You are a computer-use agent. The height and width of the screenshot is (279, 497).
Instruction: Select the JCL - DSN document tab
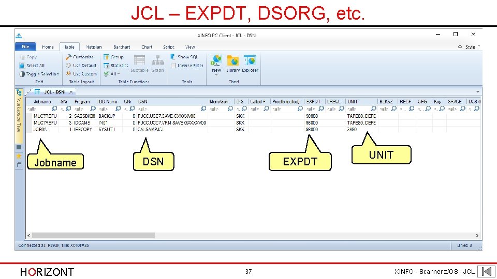pyautogui.click(x=54, y=92)
